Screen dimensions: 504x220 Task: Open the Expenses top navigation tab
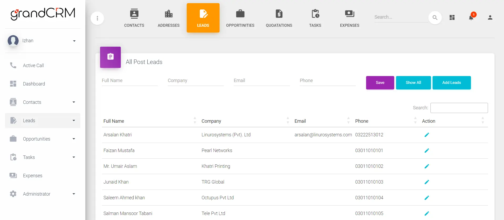[349, 18]
